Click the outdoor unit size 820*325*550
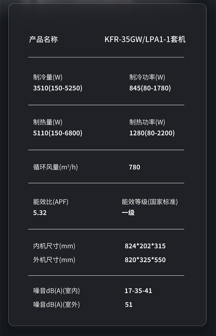 pyautogui.click(x=145, y=260)
